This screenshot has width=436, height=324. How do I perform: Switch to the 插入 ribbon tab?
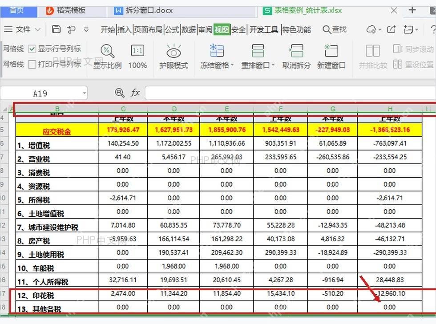coord(124,29)
